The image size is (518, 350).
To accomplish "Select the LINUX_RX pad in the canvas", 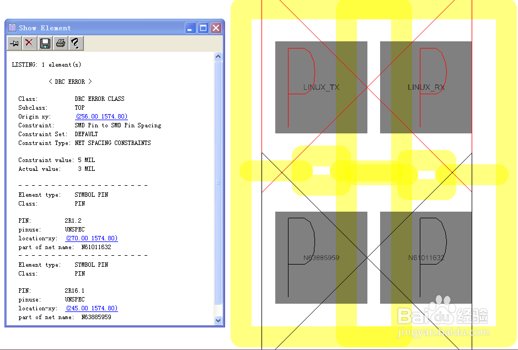I will [x=426, y=87].
